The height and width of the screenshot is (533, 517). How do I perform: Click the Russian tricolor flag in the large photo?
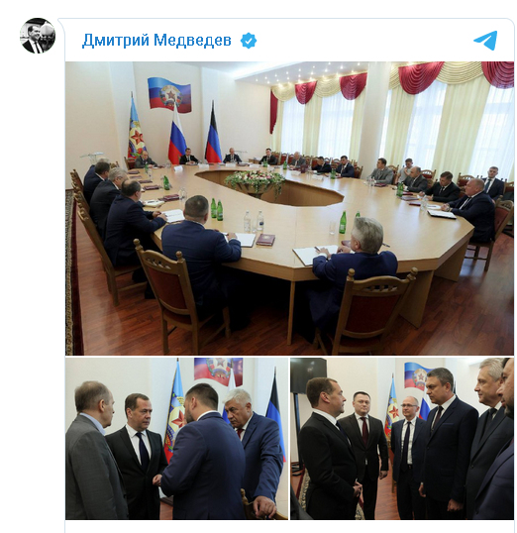coord(177,136)
